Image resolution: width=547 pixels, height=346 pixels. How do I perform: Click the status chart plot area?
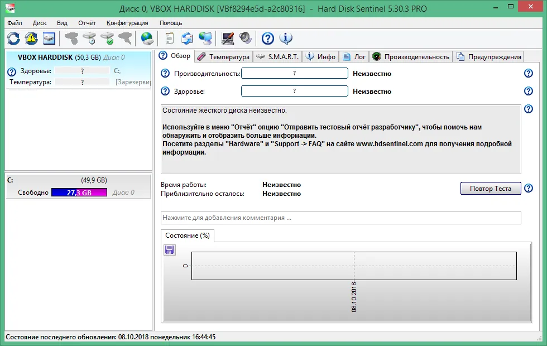[354, 266]
